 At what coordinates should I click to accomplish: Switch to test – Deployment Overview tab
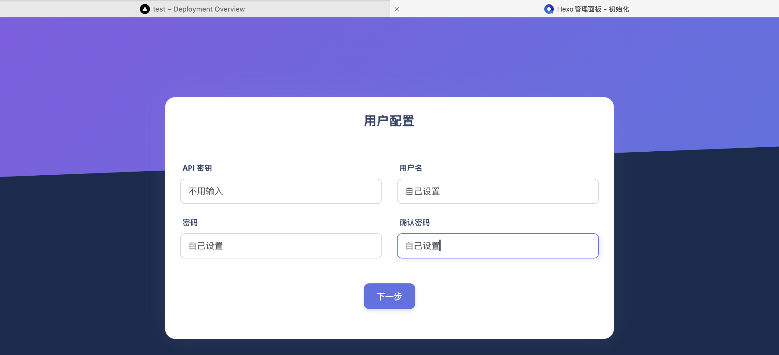pyautogui.click(x=198, y=9)
